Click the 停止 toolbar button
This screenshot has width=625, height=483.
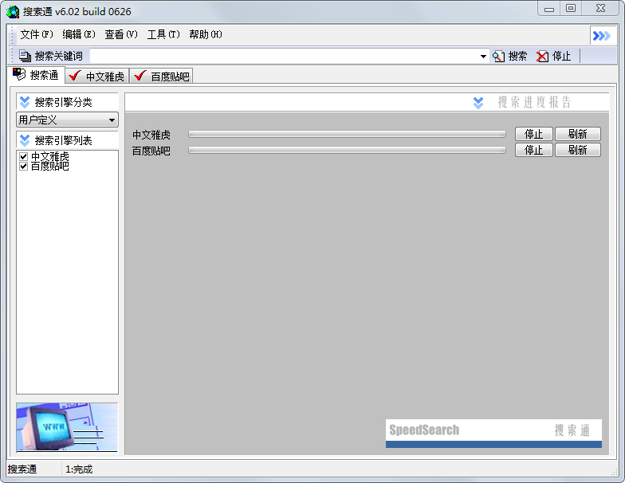pyautogui.click(x=553, y=56)
